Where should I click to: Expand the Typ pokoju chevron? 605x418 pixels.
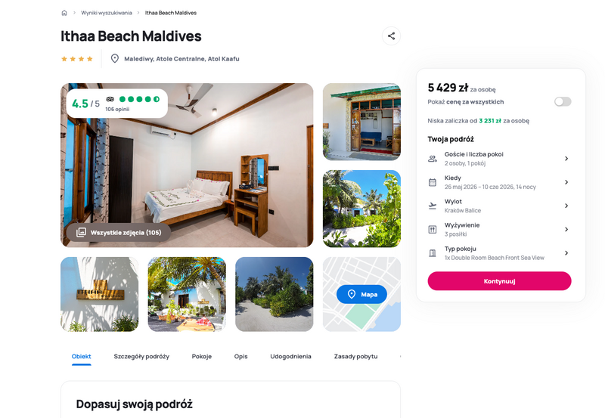pos(566,253)
